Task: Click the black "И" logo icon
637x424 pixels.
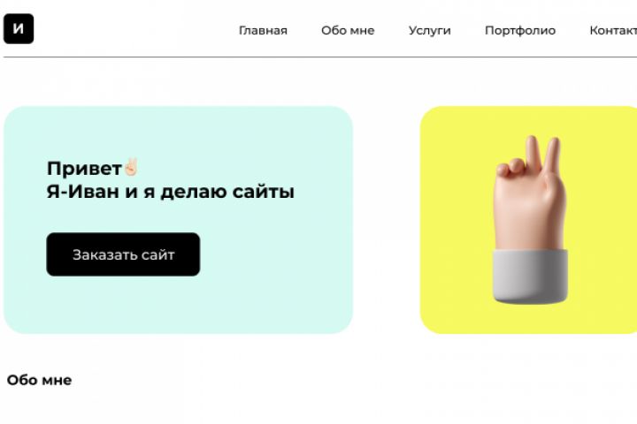Action: coord(19,29)
